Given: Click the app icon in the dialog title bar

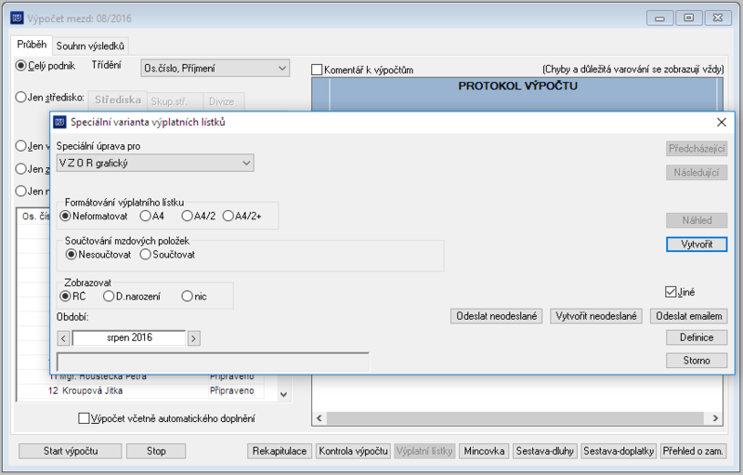Looking at the screenshot, I should coord(59,123).
